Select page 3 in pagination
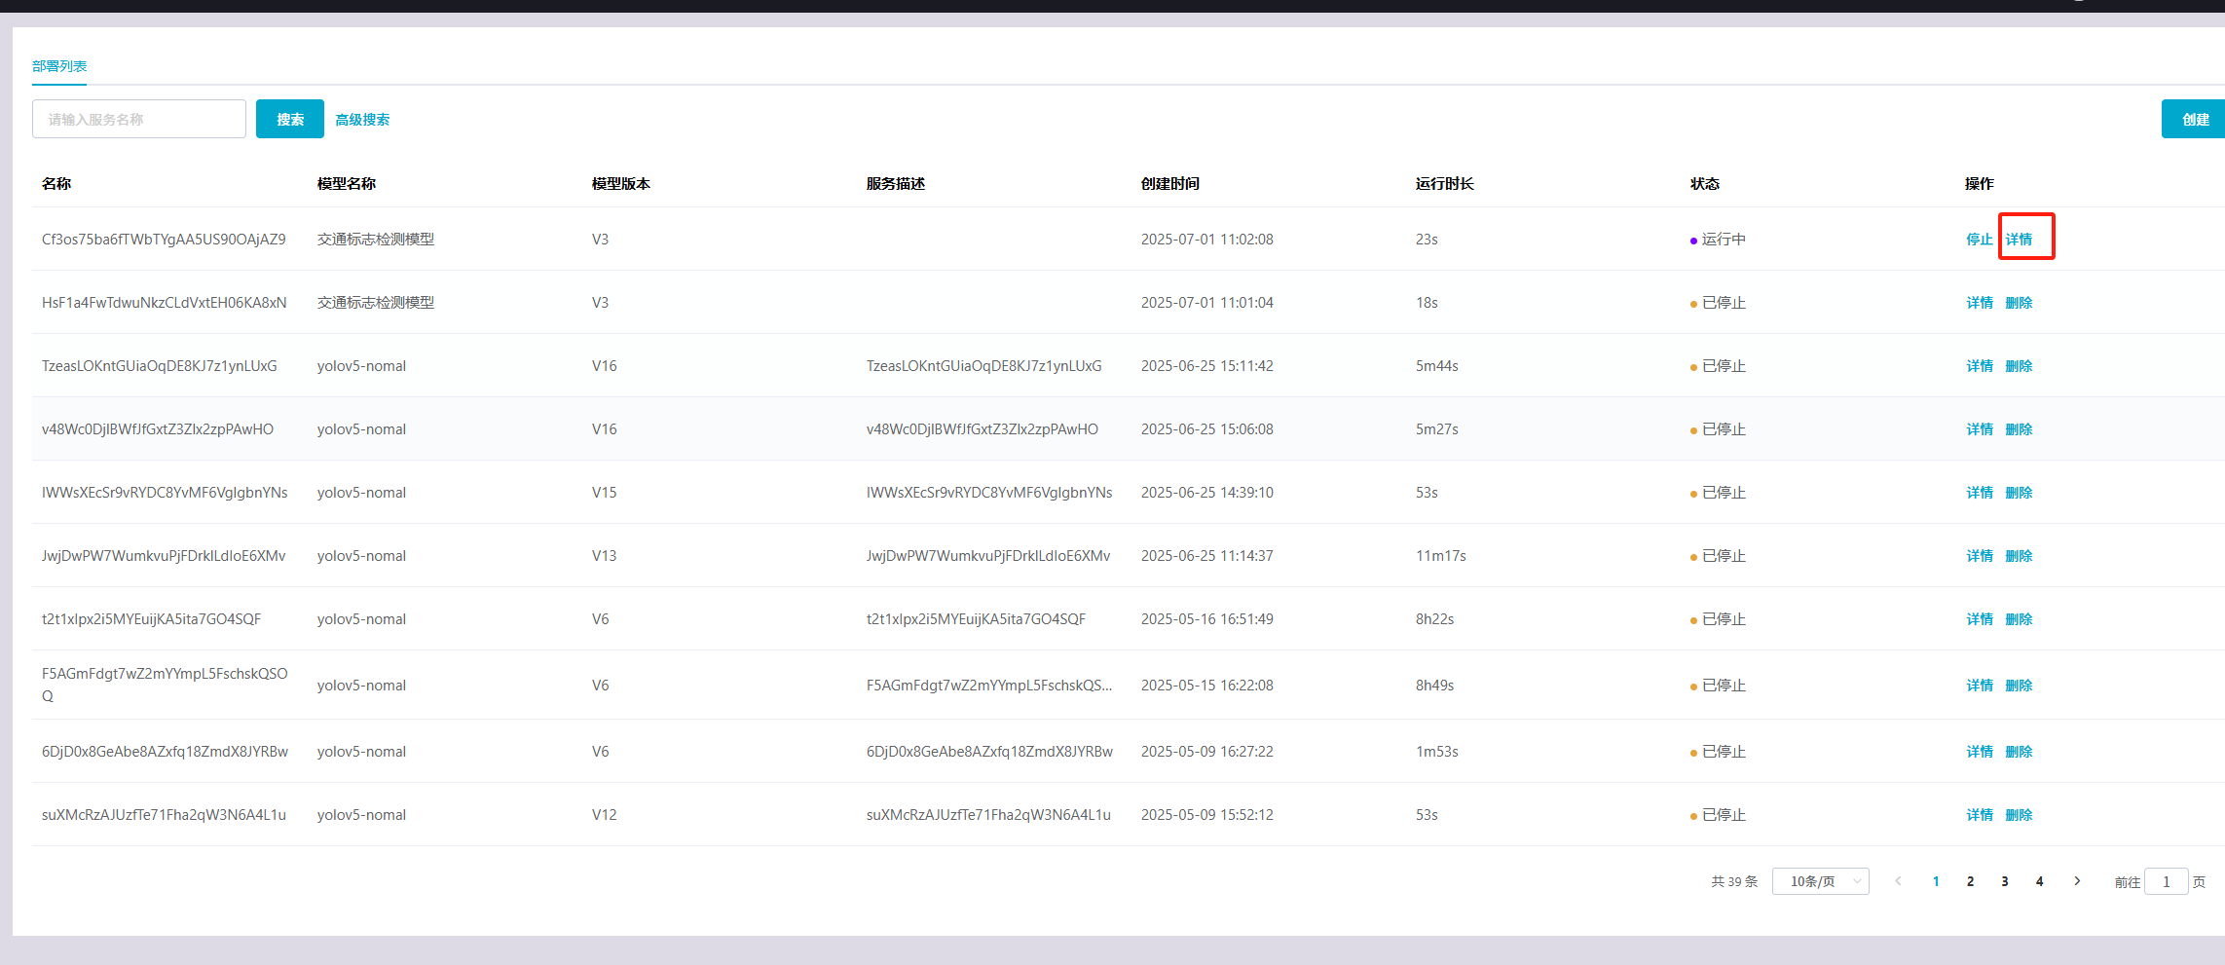 (2005, 881)
